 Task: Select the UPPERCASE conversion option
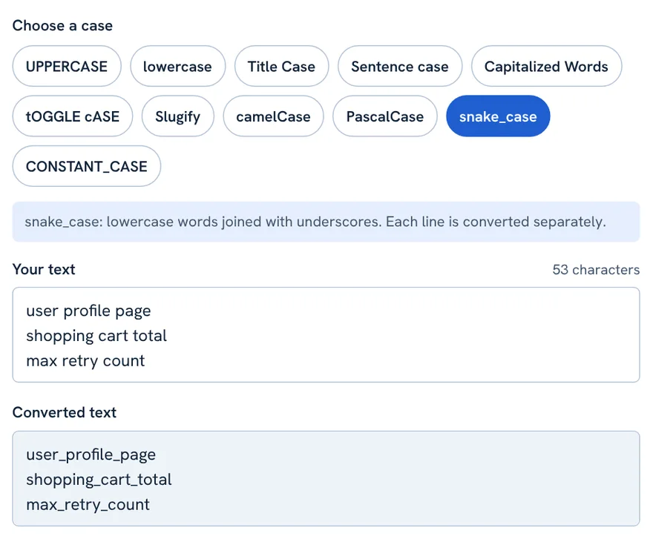pyautogui.click(x=67, y=66)
